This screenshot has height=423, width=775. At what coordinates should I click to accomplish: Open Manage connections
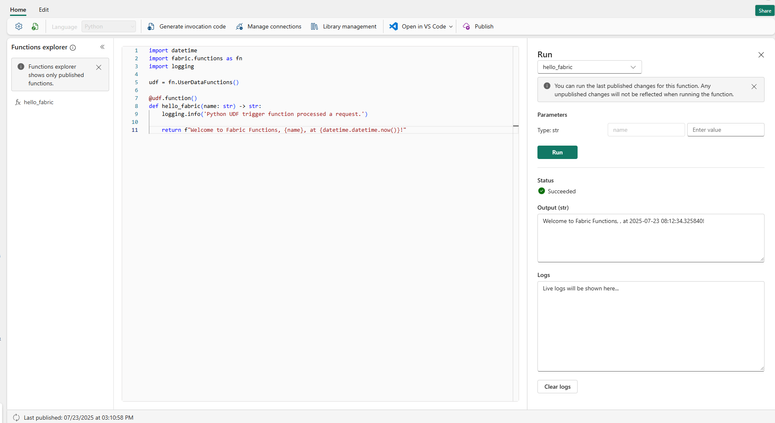click(x=269, y=26)
